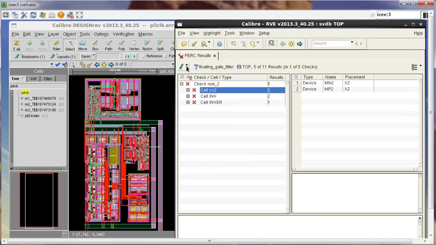Select the Split tool
This screenshot has width=436, height=245.
coord(160,45)
